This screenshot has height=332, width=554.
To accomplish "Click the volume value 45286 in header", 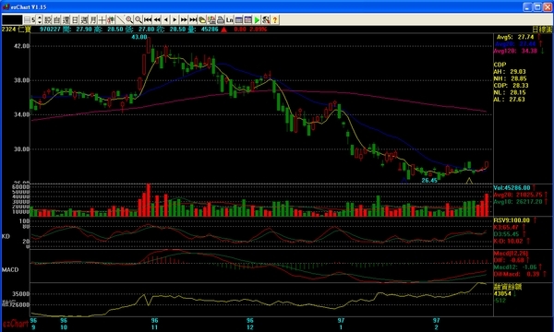I will tap(210, 29).
